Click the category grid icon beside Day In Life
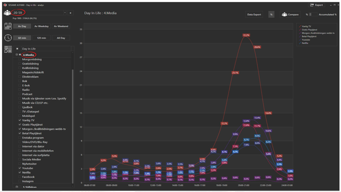 tap(8, 49)
